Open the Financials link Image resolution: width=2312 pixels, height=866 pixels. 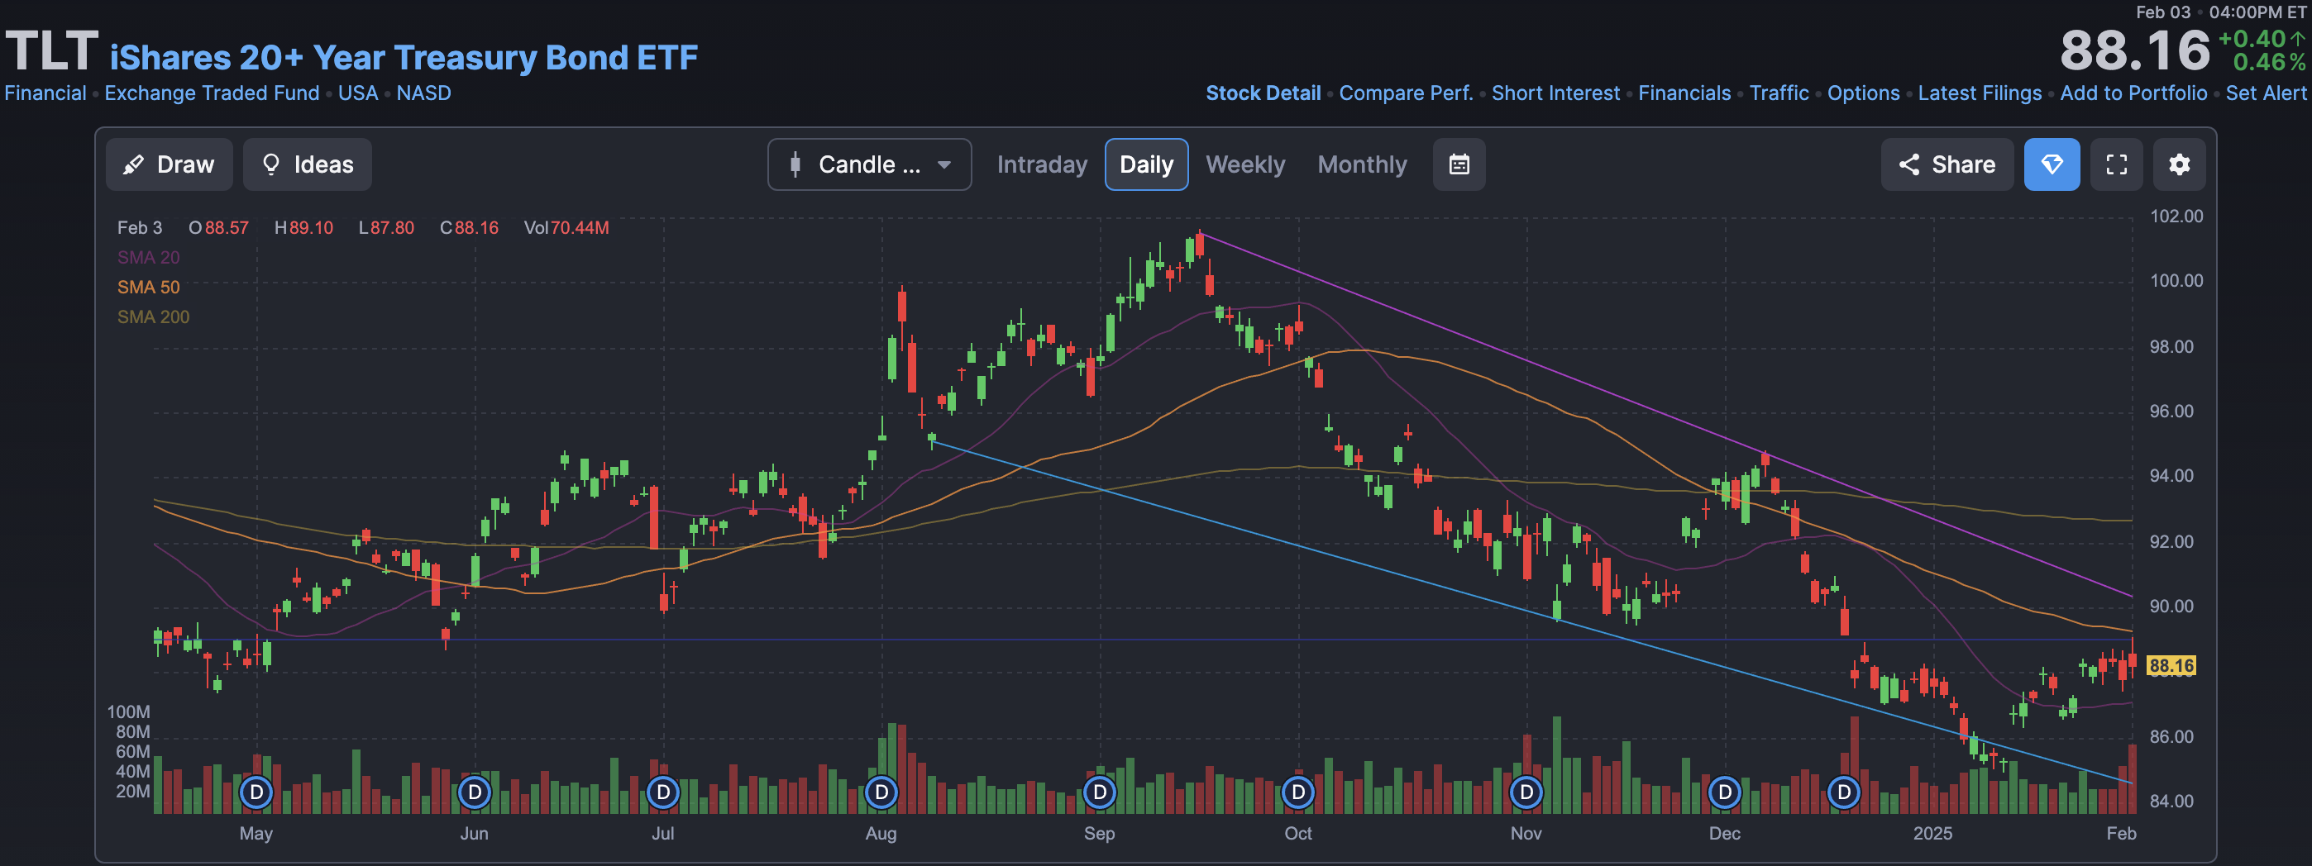1684,93
